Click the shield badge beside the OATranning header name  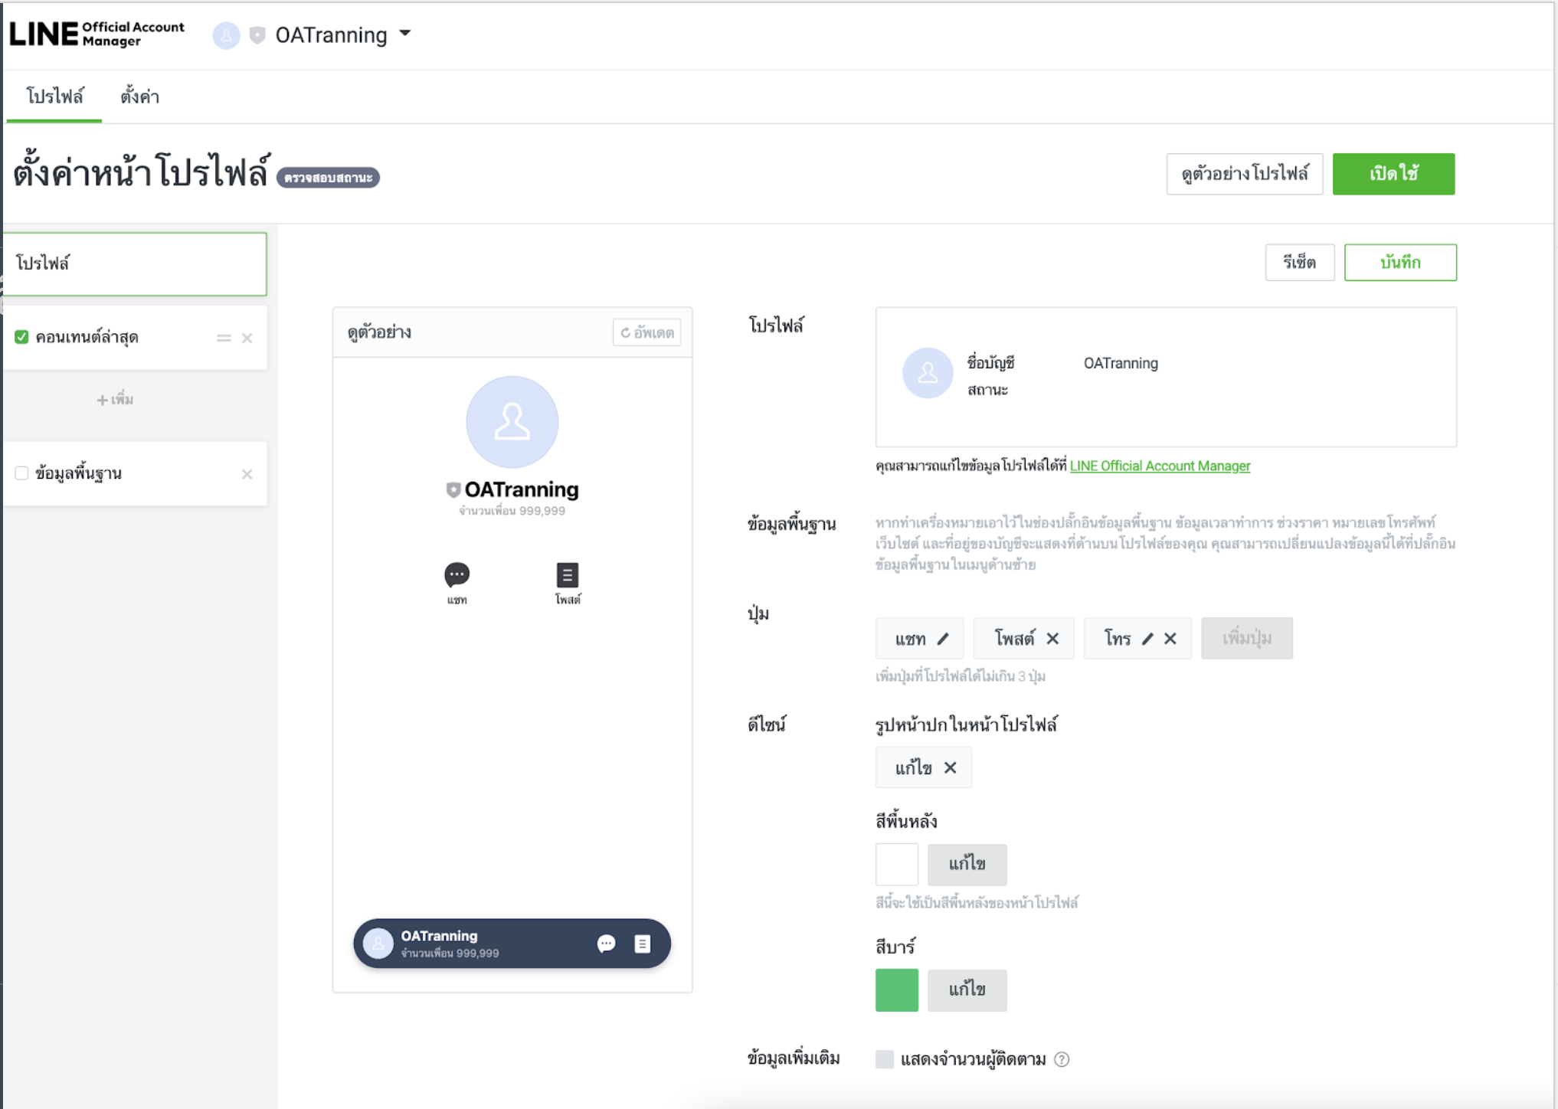coord(257,35)
